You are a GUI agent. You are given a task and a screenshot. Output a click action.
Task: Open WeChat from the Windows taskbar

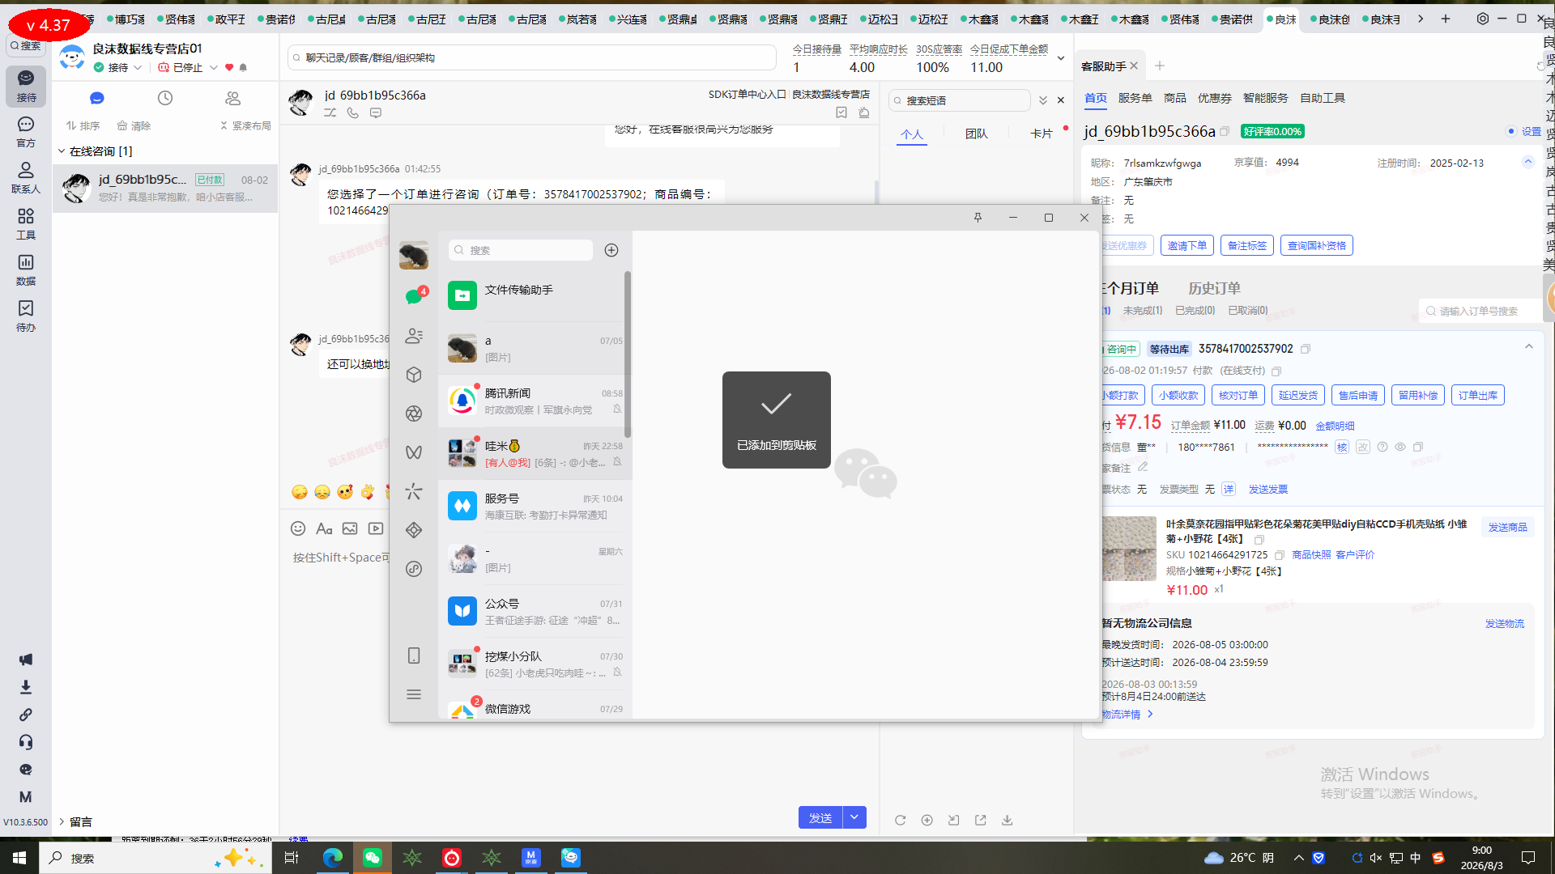click(373, 858)
